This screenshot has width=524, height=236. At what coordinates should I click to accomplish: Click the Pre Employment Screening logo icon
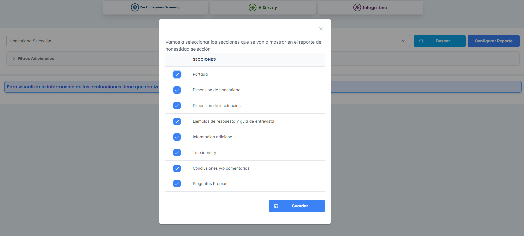(135, 7)
